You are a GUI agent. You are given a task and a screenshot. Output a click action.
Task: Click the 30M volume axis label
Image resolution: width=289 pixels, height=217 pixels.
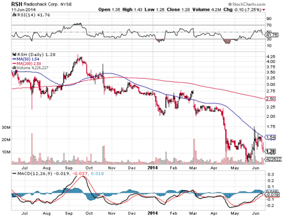6,127
